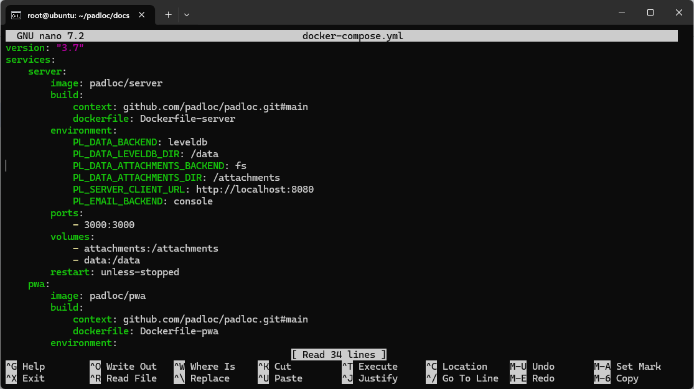
Task: Expand the new tab profile dropdown
Action: (187, 15)
